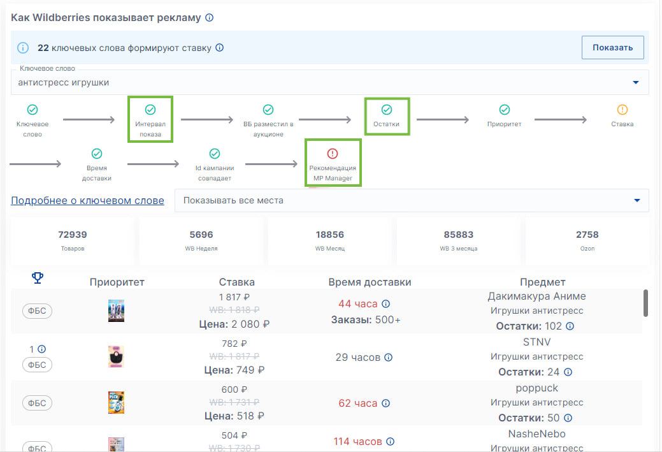Toggle ФБС badge in poppuck row

click(x=38, y=403)
